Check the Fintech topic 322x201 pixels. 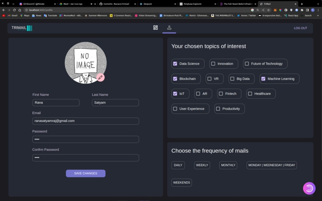coord(221,94)
